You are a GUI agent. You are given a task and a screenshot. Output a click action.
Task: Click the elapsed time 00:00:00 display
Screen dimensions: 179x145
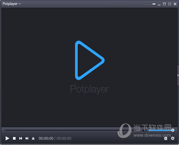click(x=46, y=138)
